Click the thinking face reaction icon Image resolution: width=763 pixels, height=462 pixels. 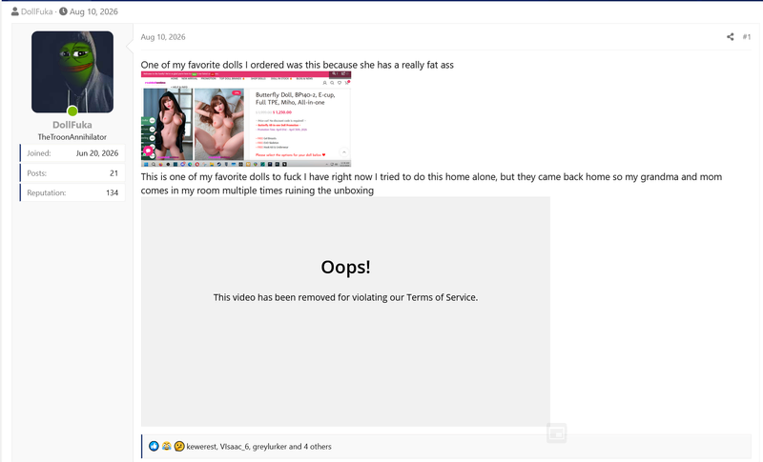pos(179,446)
